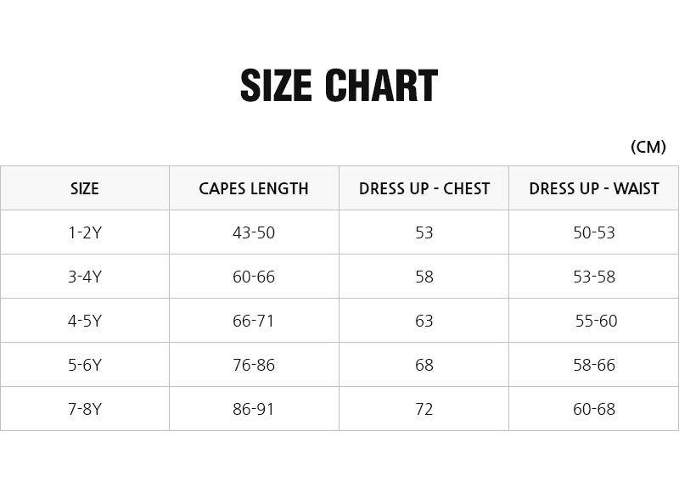Select waist value 55-60 for 4-5Y

597,321
